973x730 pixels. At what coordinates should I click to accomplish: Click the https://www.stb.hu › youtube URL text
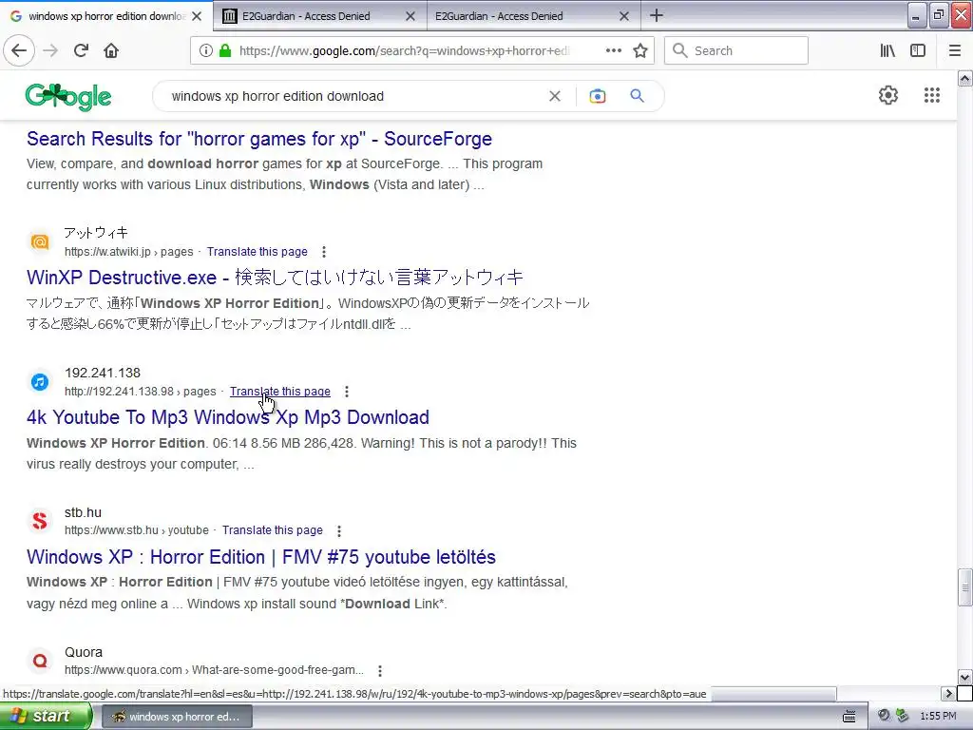coord(137,530)
